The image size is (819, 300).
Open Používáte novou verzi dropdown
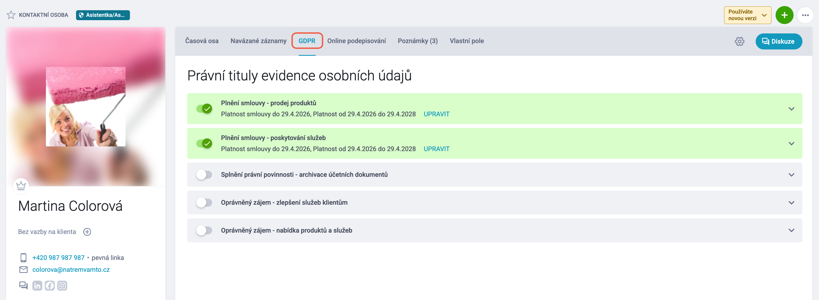pos(747,15)
